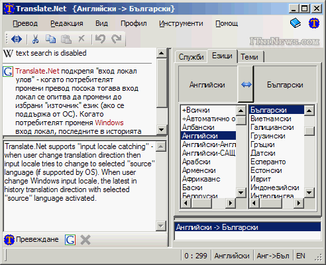Select Датски in target list
The image size is (326, 265).
(x=277, y=153)
